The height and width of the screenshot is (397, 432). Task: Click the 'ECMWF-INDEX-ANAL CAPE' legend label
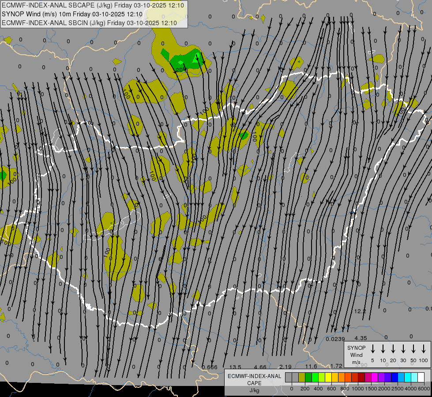point(254,380)
